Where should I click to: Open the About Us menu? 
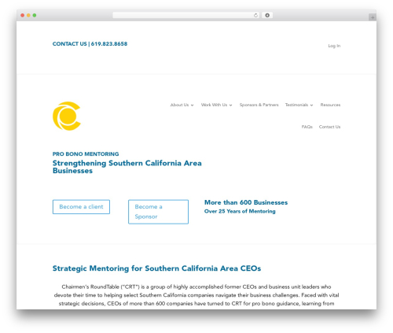point(180,105)
